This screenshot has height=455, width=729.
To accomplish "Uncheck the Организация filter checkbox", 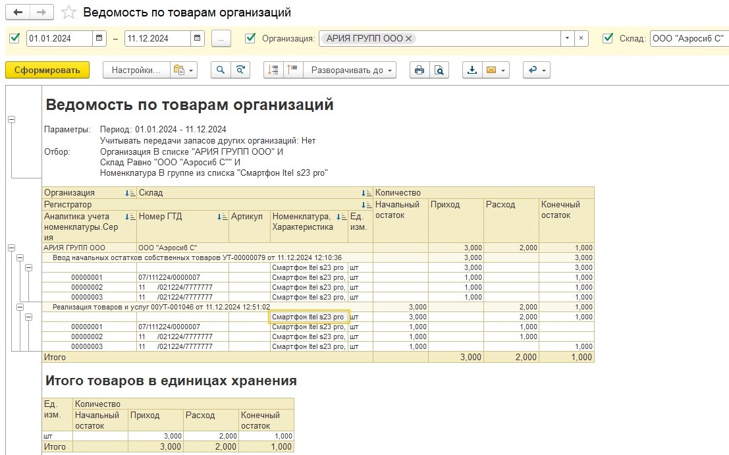I will click(250, 38).
